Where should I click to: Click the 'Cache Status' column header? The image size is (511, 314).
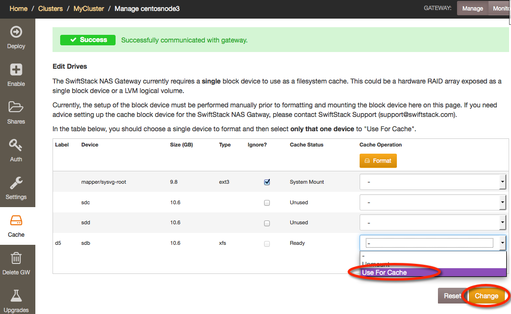(x=307, y=145)
